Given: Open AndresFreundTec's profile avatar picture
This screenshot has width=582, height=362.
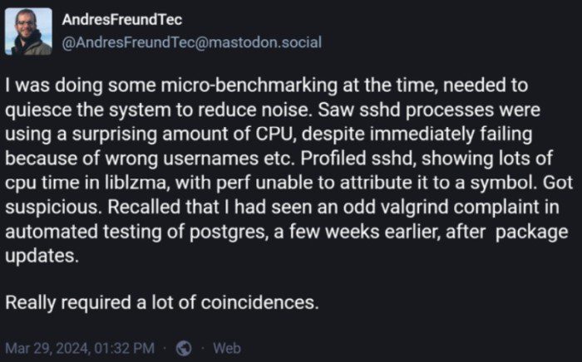Looking at the screenshot, I should coord(32,32).
